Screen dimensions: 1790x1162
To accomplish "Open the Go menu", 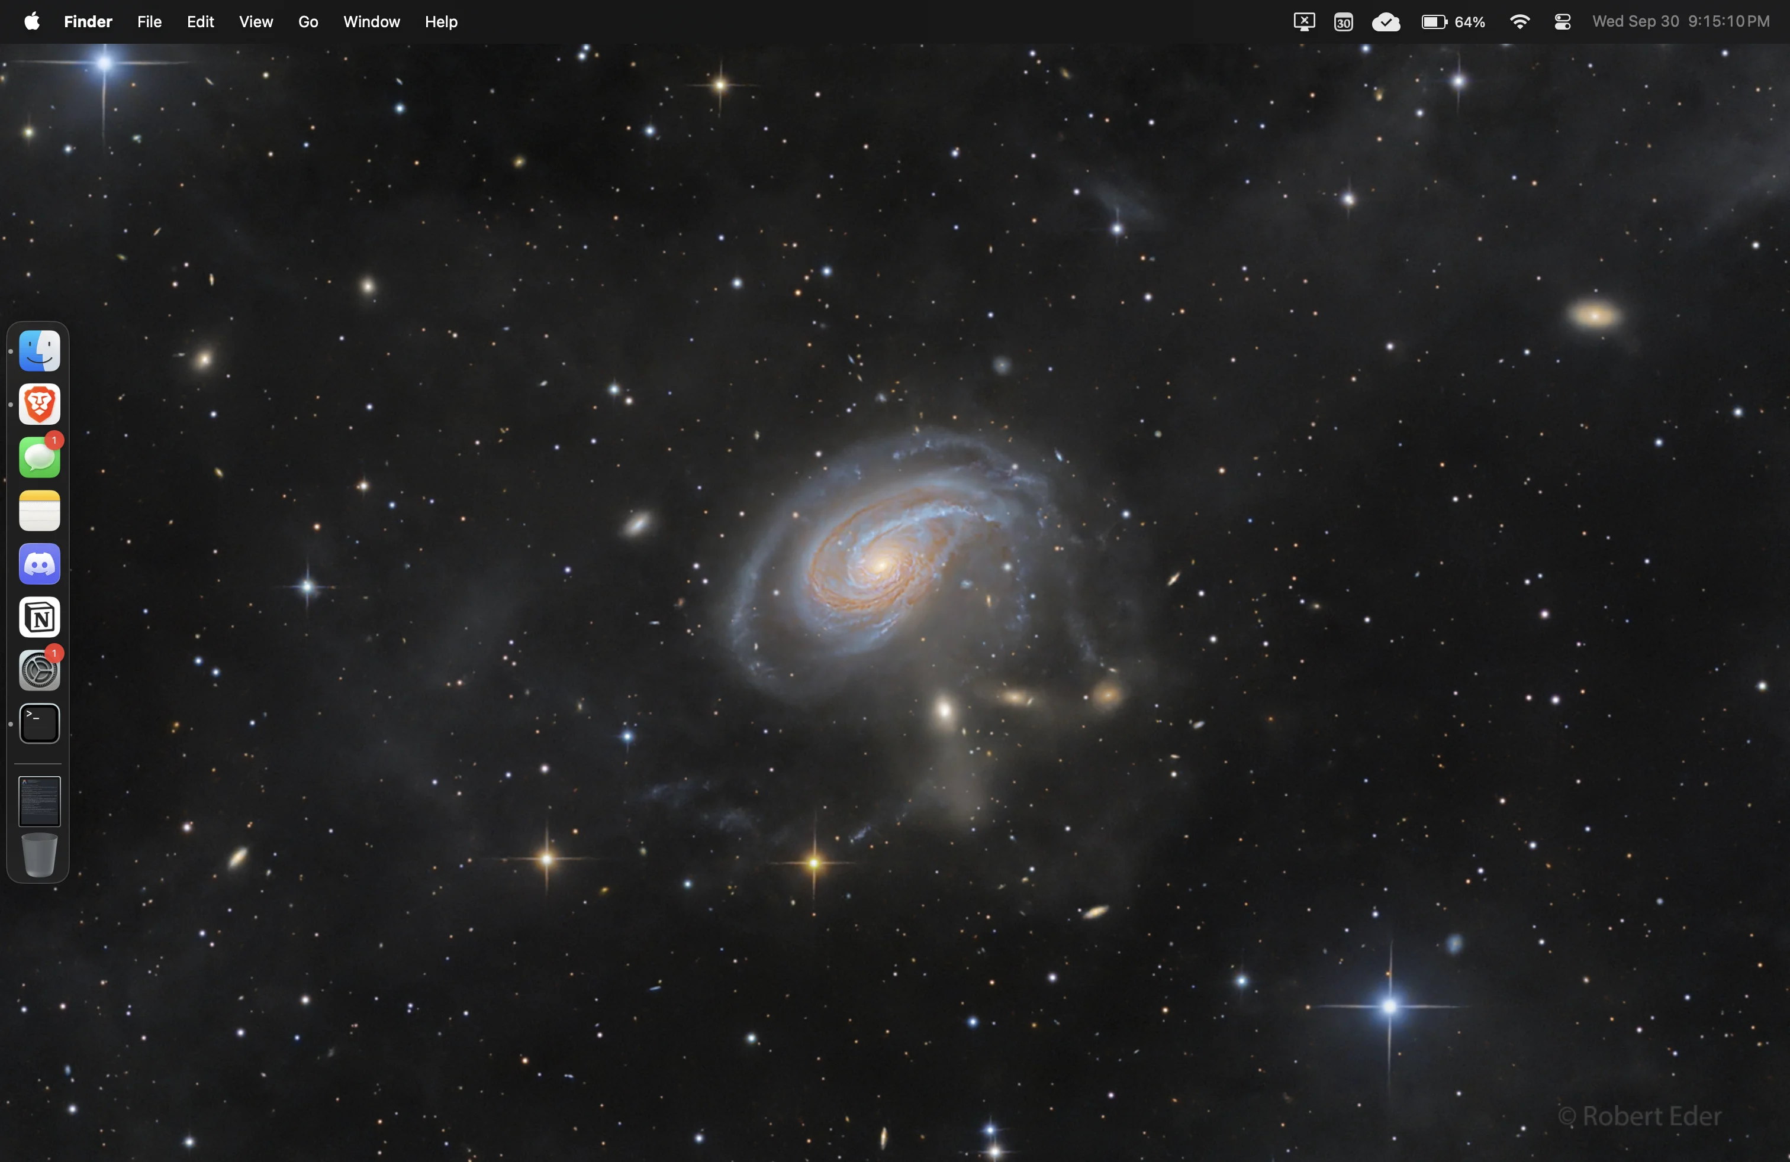I will click(x=308, y=22).
